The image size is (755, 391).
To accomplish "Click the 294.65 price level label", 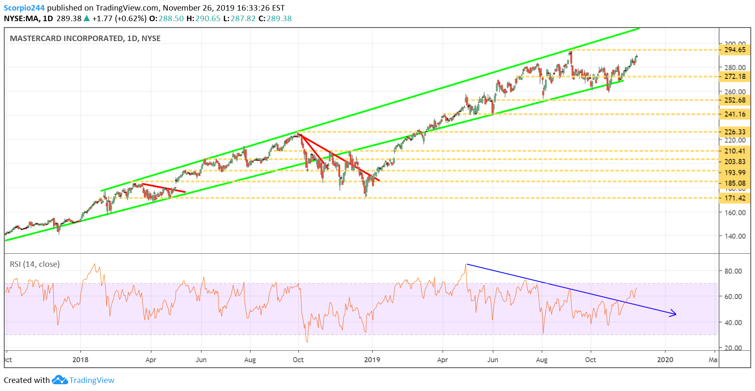I will (x=735, y=50).
